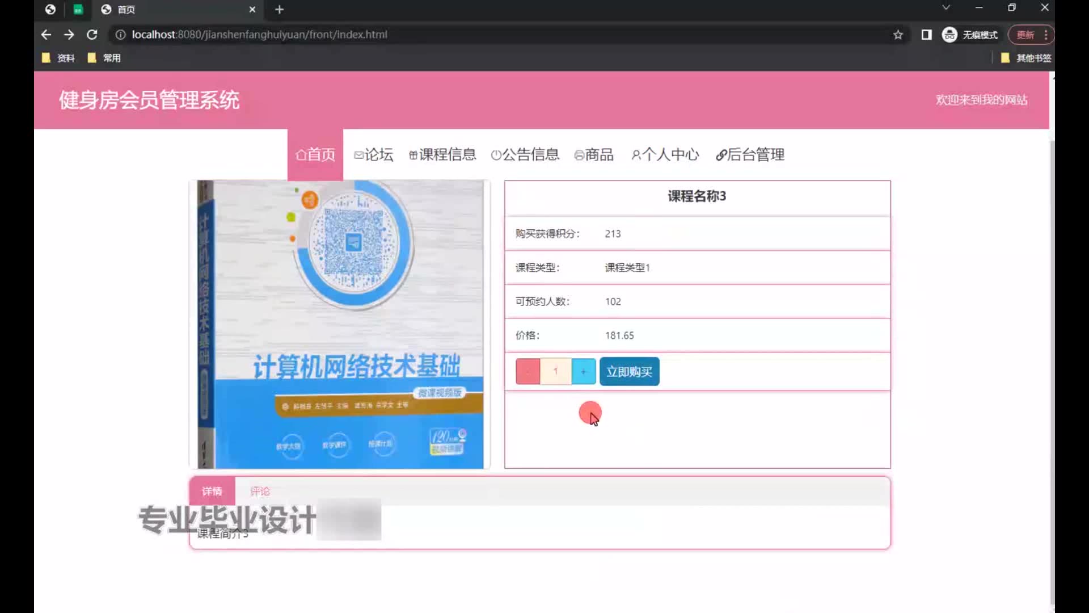
Task: Click the course cover book image
Action: pyautogui.click(x=340, y=325)
